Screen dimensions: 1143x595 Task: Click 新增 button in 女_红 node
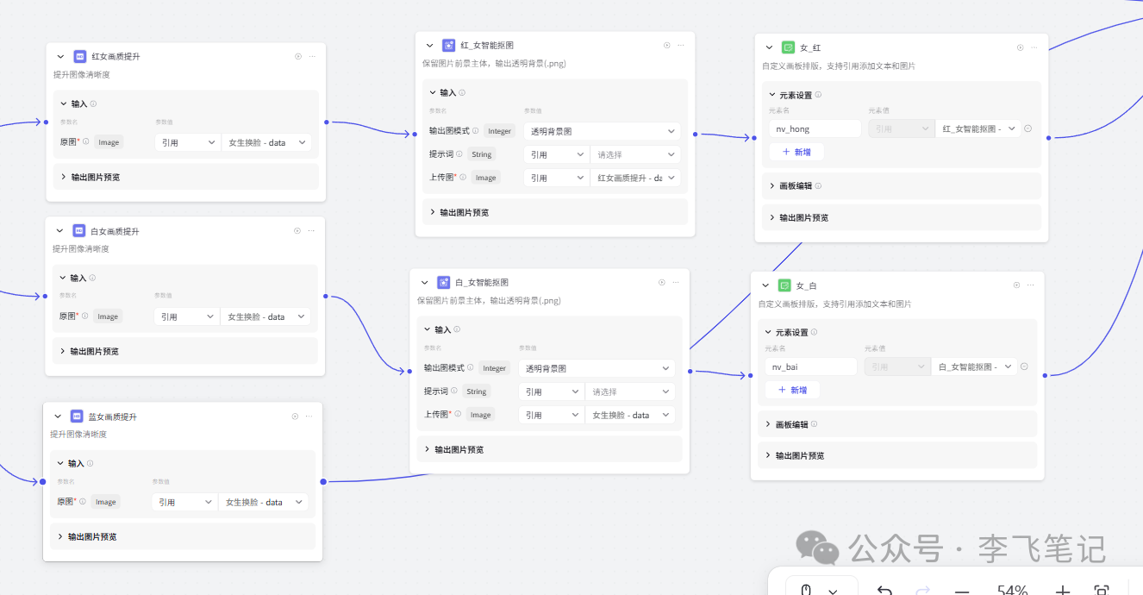796,152
